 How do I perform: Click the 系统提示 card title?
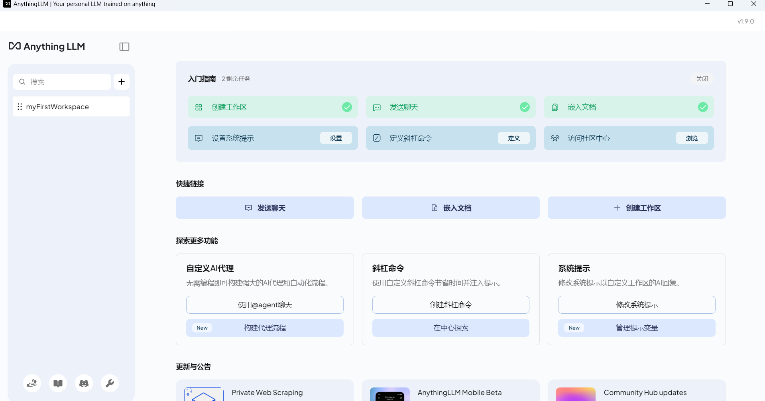(x=574, y=269)
